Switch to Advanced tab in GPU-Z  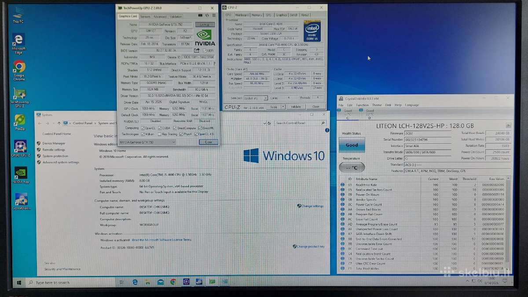[160, 16]
